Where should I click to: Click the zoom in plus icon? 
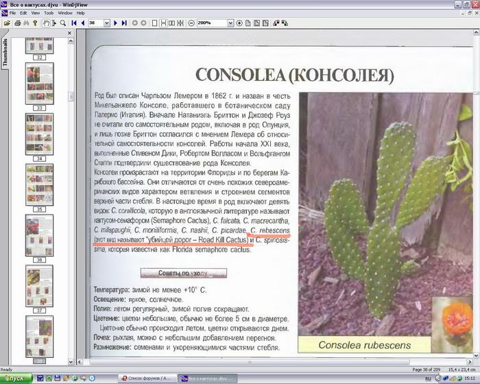pos(239,23)
